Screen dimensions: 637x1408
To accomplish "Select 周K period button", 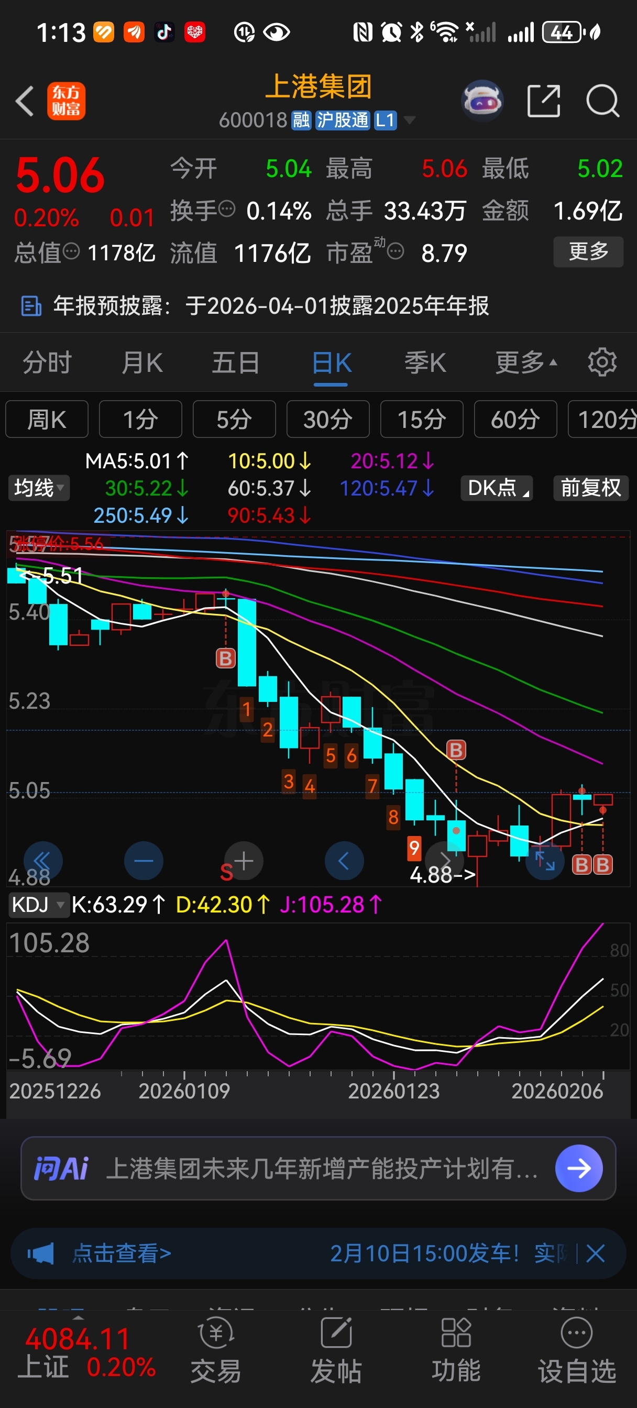I will 47,419.
